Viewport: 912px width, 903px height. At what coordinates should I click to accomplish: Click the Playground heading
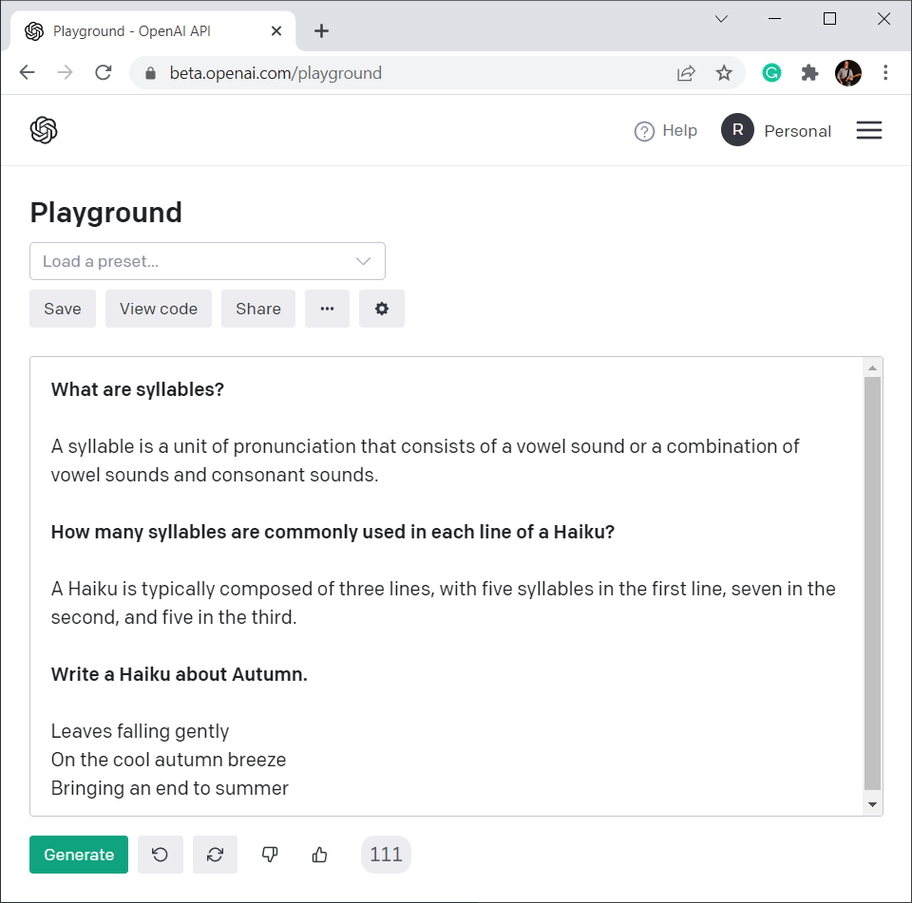(105, 213)
